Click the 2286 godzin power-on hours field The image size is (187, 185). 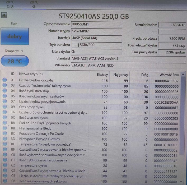click(x=172, y=52)
